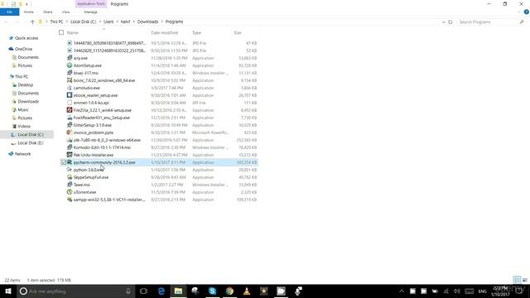The width and height of the screenshot is (530, 298).
Task: Select the FileZilla setup file icon
Action: [70, 110]
